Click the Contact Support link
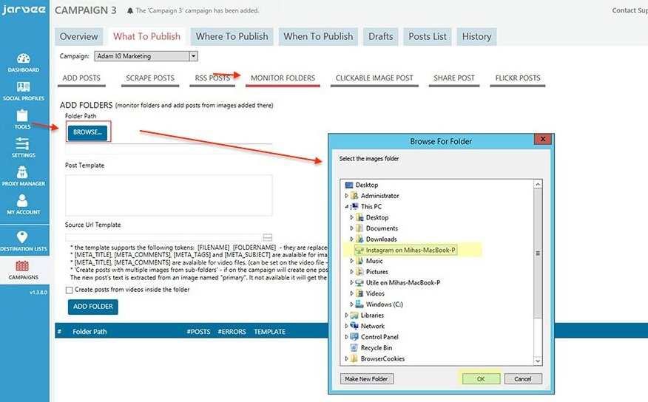This screenshot has height=402, width=648. point(630,11)
